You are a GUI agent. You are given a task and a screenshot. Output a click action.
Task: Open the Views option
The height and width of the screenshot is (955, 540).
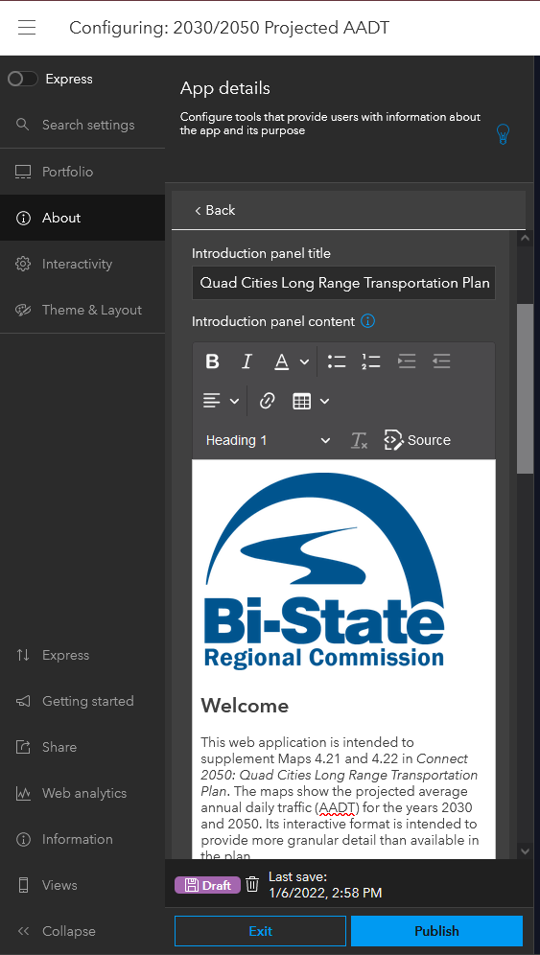(x=82, y=885)
